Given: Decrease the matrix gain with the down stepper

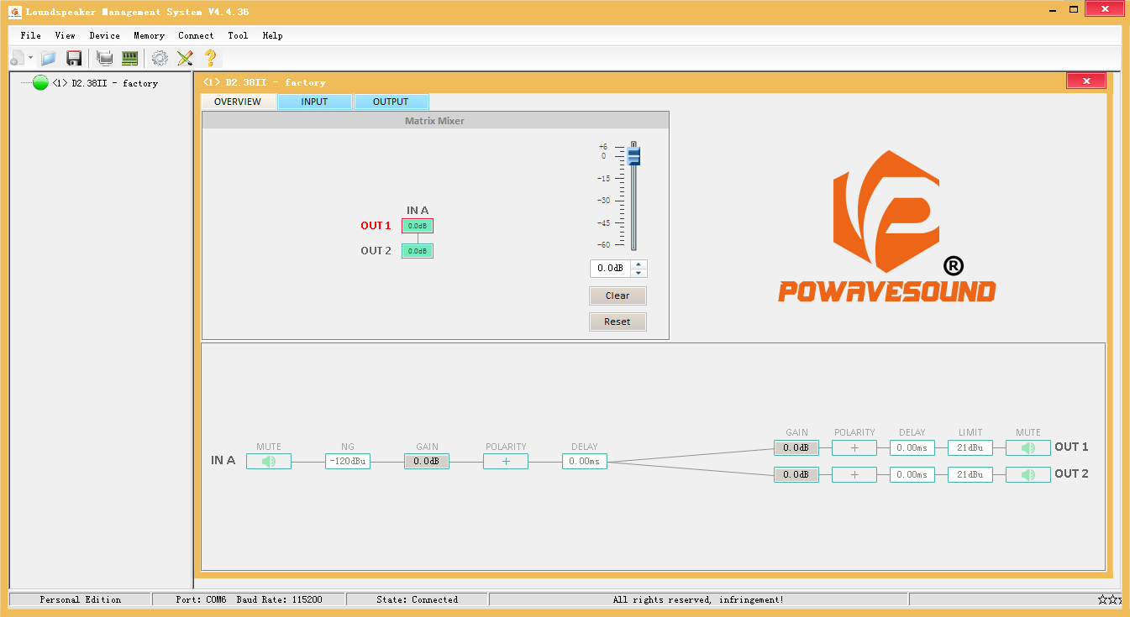Looking at the screenshot, I should point(639,273).
